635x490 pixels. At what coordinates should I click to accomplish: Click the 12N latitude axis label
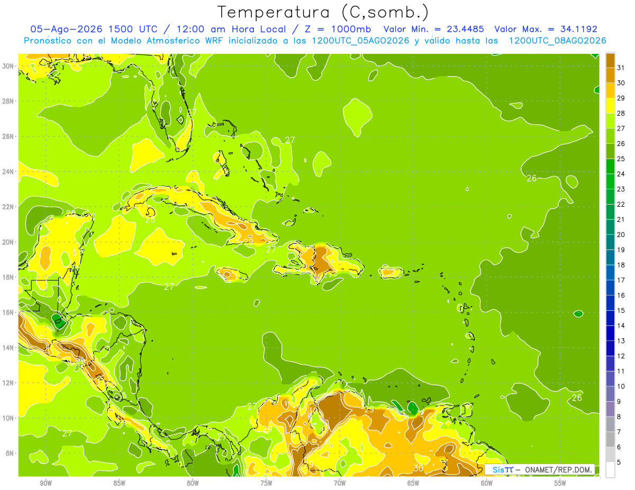tap(8, 383)
